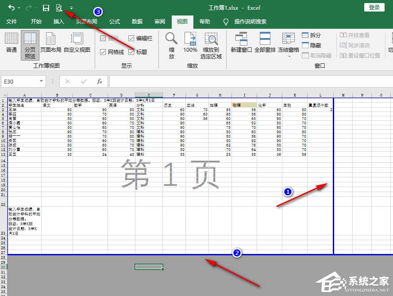The height and width of the screenshot is (296, 393).
Task: Select column A header
Action: tap(24, 95)
